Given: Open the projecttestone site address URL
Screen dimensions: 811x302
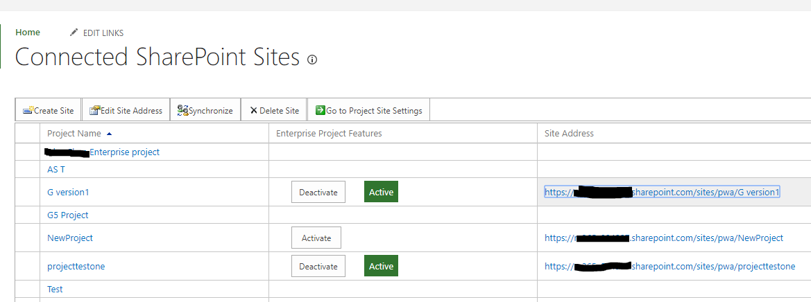Looking at the screenshot, I should tap(669, 267).
